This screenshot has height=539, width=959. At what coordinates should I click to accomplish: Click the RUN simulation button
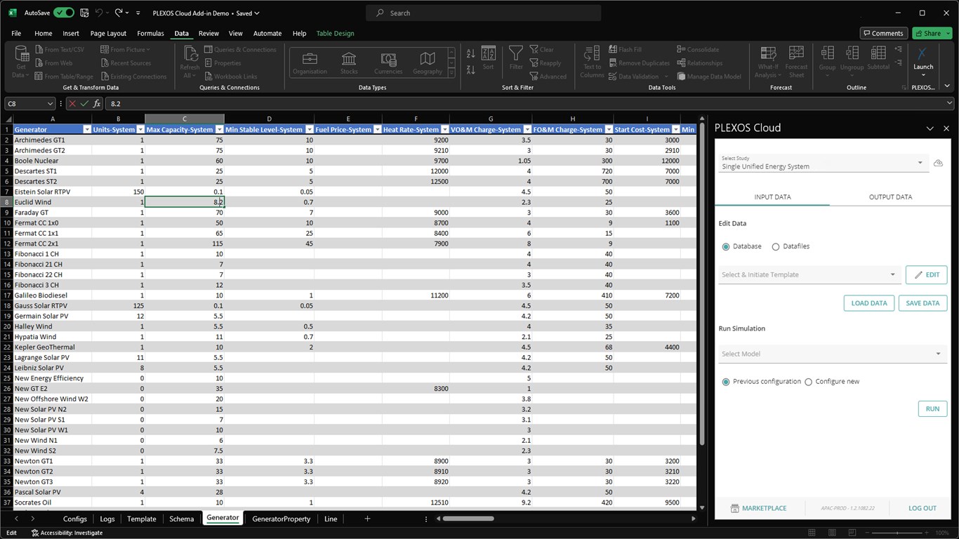pyautogui.click(x=932, y=408)
